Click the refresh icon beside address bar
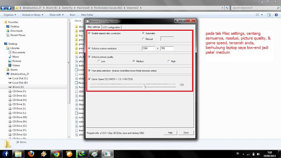 tap(227, 8)
